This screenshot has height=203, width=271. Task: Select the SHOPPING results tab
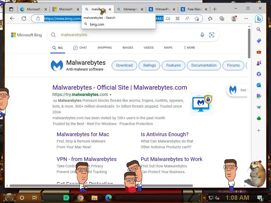click(x=105, y=48)
